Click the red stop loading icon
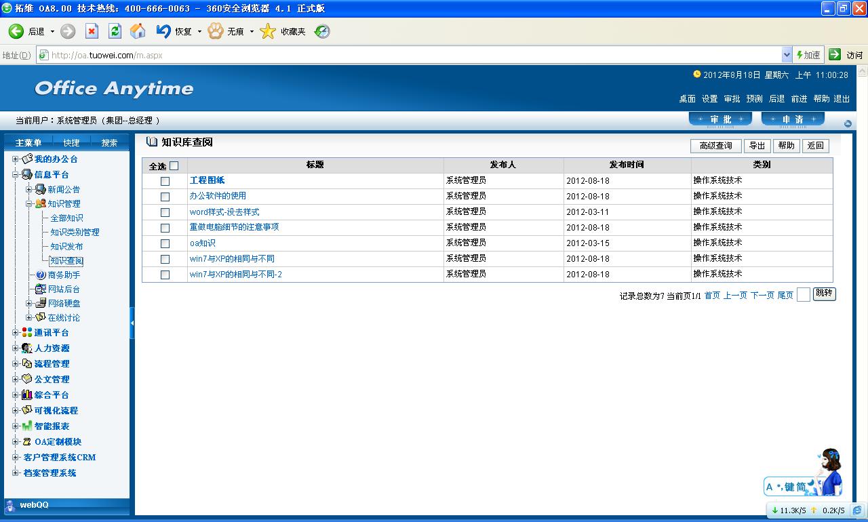The height and width of the screenshot is (522, 868). pos(92,31)
